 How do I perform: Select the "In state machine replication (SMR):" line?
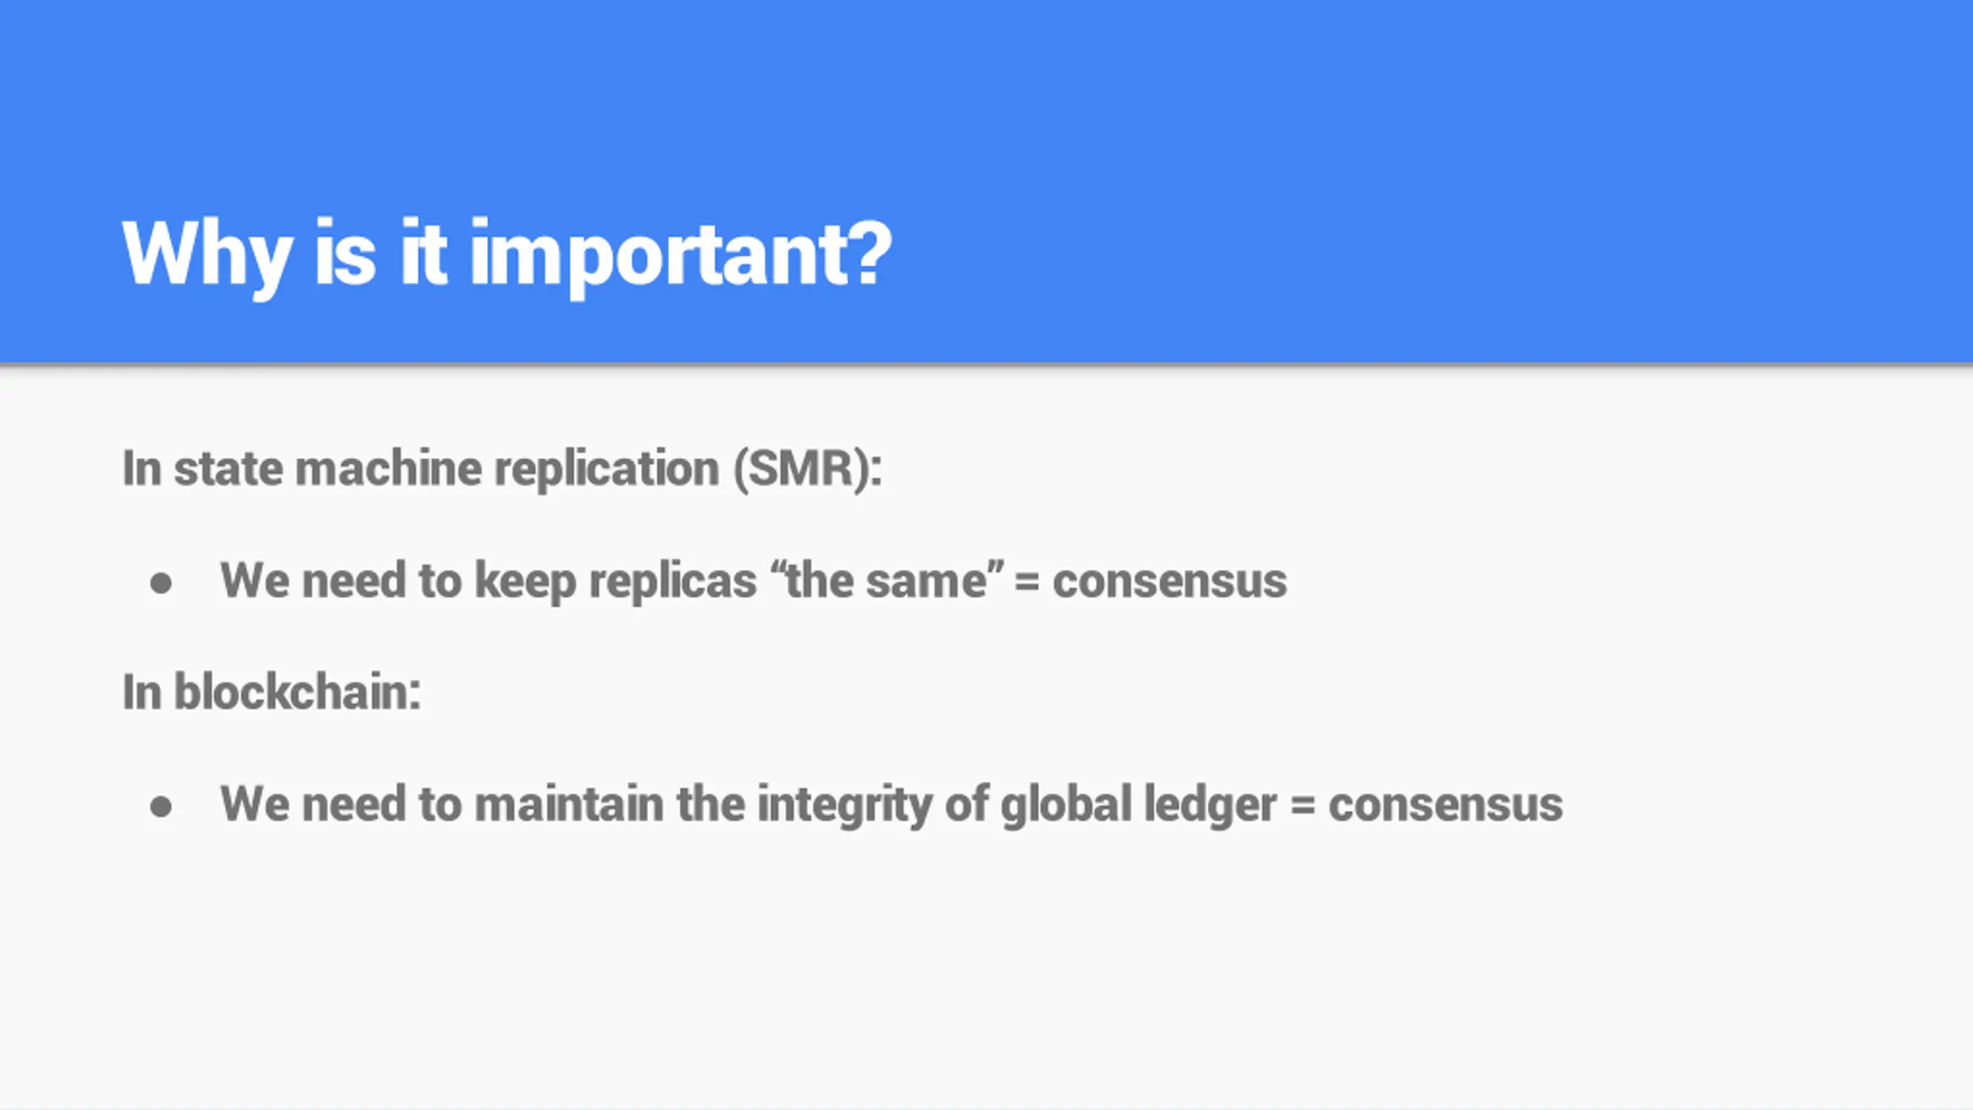point(502,469)
